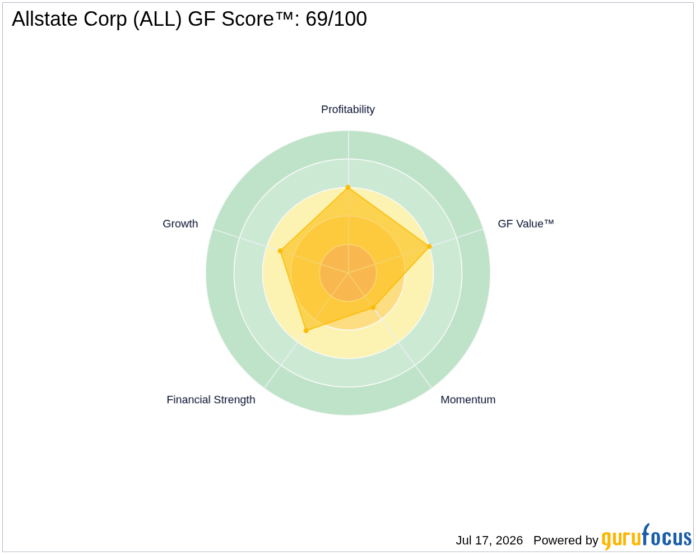The height and width of the screenshot is (554, 696).
Task: Click the Financial Strength data point marker
Action: point(306,331)
